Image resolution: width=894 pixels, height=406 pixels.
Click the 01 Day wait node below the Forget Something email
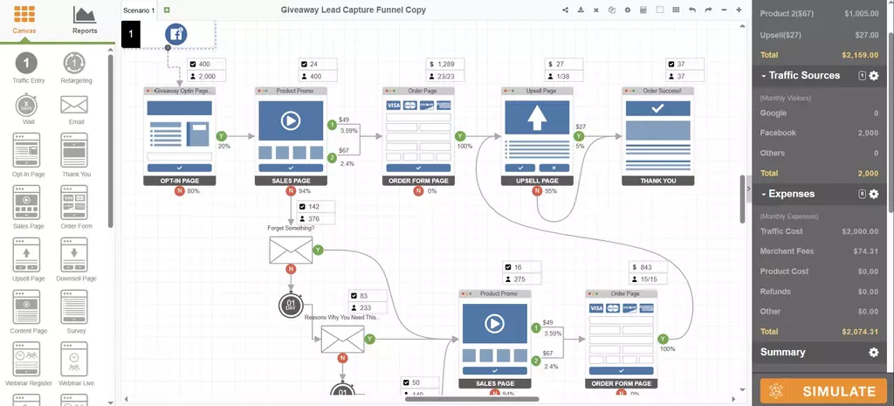pos(291,306)
